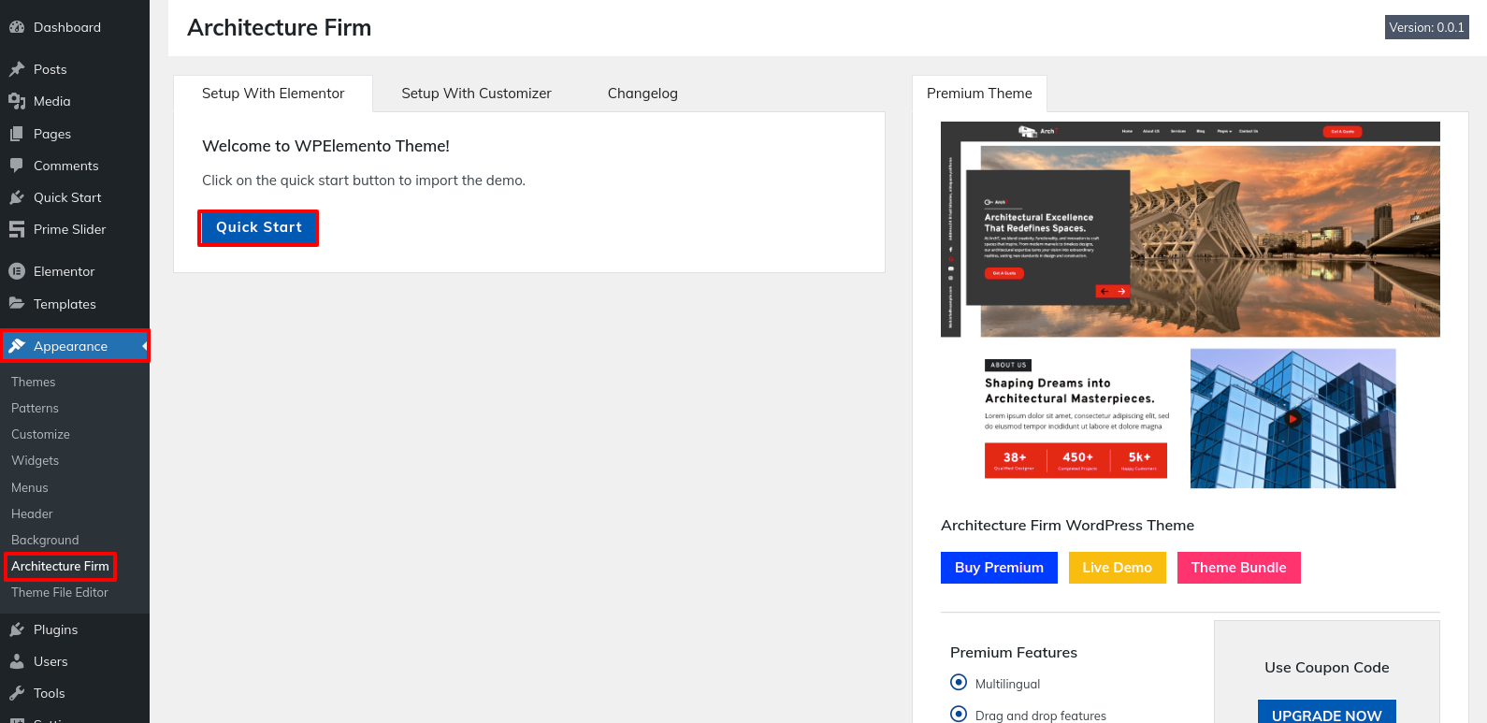Click the yellow Live Demo button

(1117, 568)
